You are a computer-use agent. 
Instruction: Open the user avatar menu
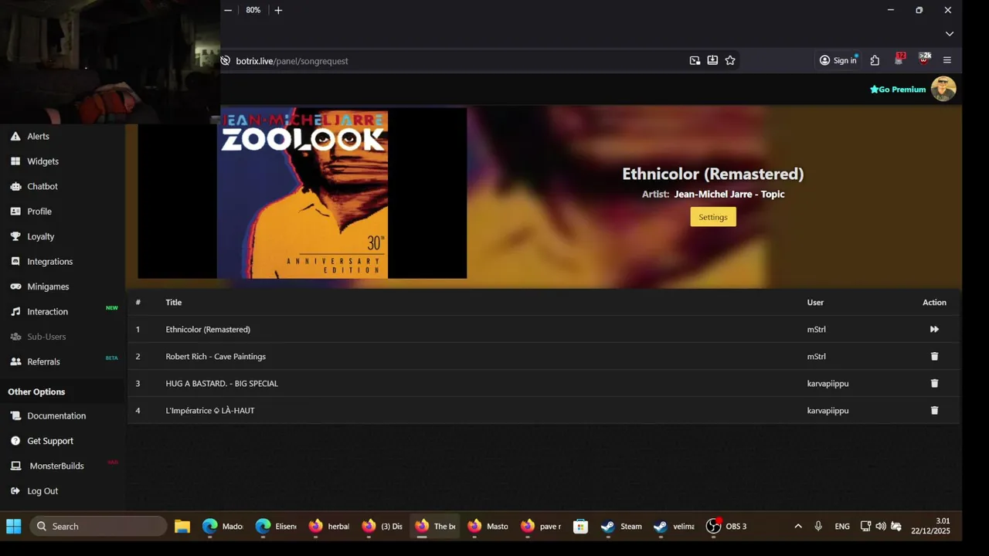coord(943,89)
